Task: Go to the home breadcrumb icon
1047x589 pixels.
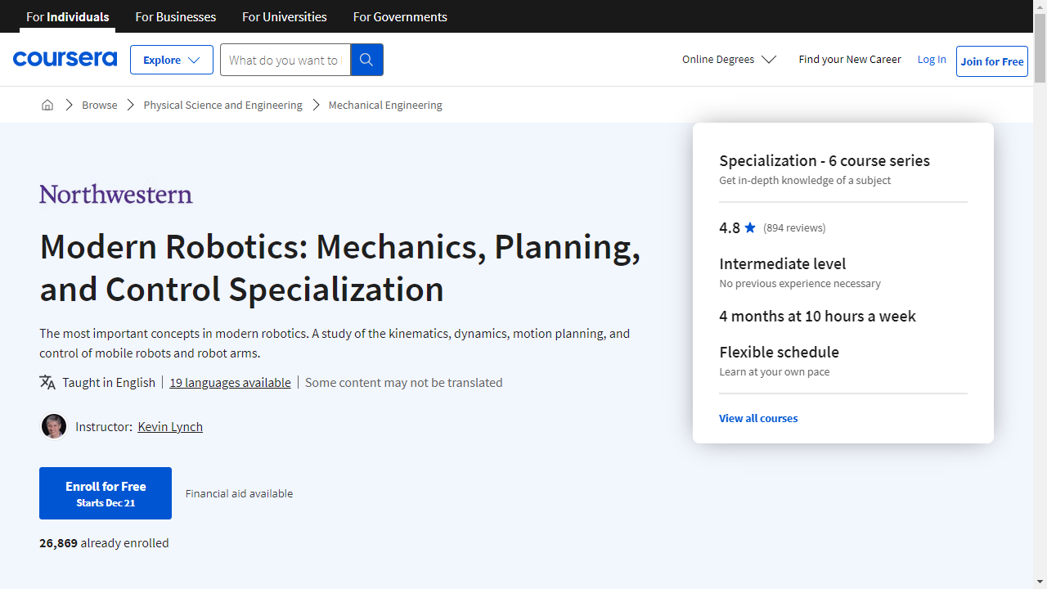Action: click(47, 105)
